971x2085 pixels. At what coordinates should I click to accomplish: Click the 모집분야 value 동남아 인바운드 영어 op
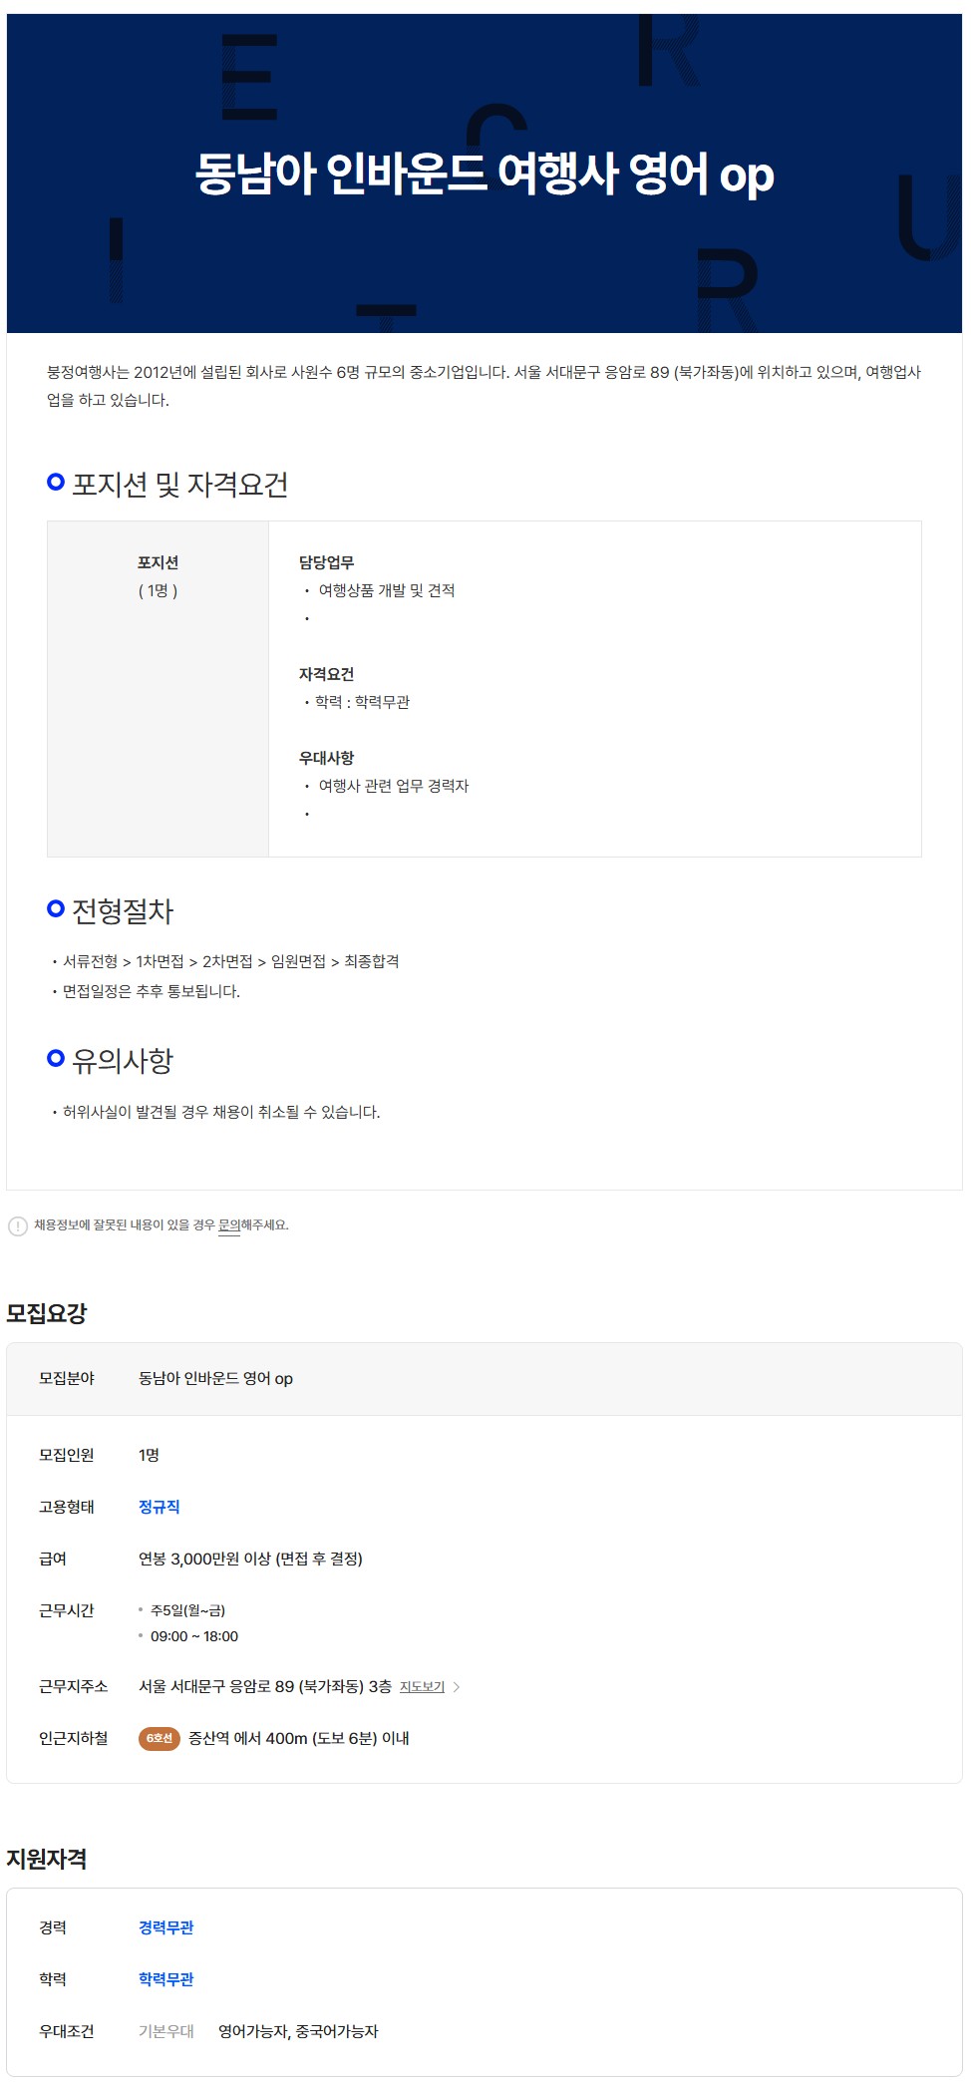click(215, 1378)
